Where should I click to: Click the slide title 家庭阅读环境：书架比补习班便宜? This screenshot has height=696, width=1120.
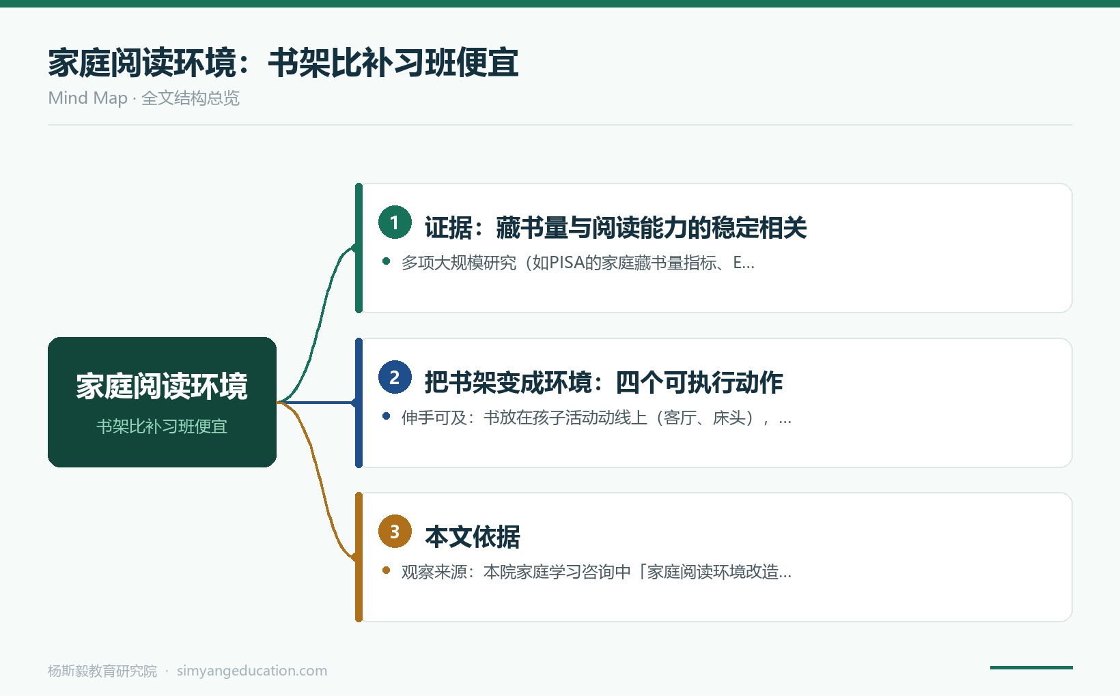(x=283, y=63)
